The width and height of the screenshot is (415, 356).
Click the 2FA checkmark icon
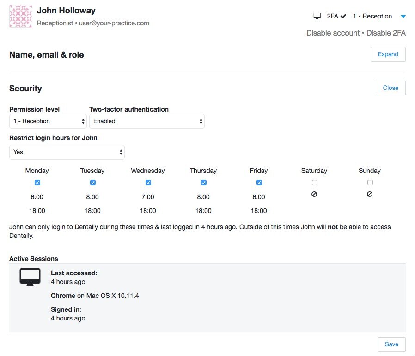tap(343, 16)
